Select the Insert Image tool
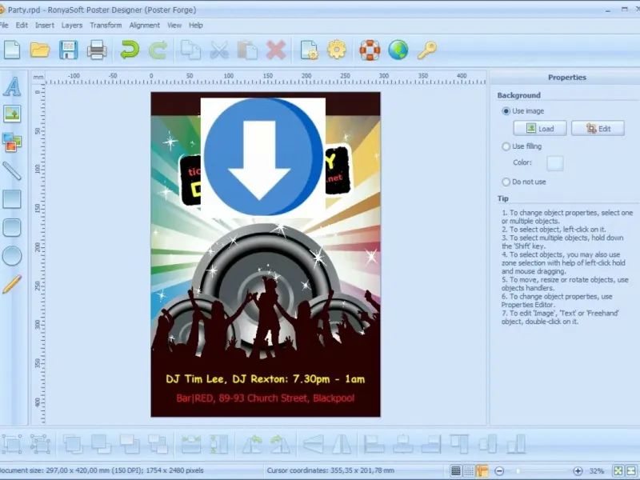 click(12, 114)
